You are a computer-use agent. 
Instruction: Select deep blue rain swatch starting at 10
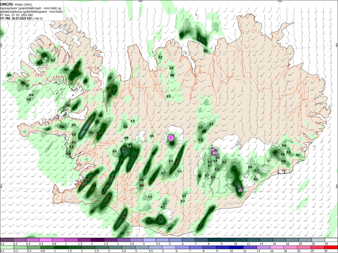236,247
